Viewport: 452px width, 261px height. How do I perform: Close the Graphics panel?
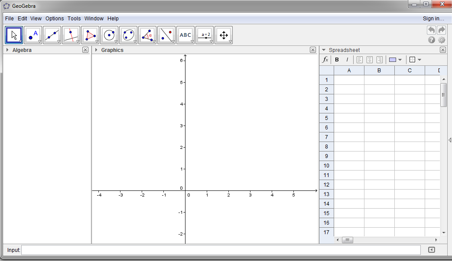[313, 50]
